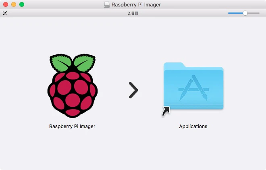
Task: Click the '2項目' item count text
Action: [x=133, y=13]
